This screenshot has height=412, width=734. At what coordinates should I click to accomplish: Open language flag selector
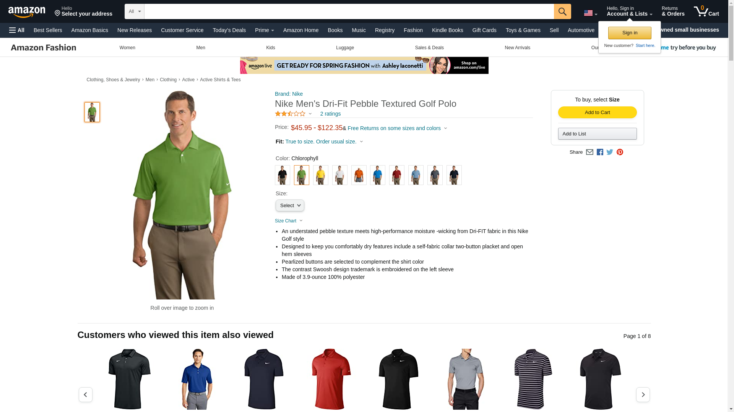click(x=590, y=13)
